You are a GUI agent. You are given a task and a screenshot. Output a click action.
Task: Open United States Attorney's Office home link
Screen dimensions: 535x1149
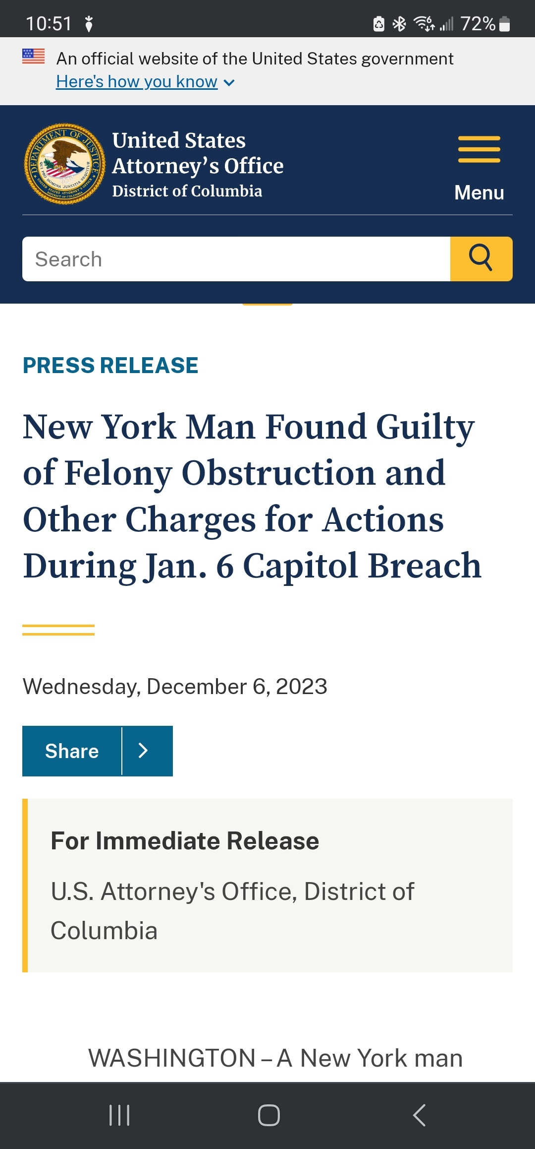(198, 165)
